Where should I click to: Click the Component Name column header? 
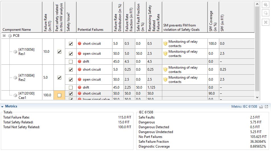17,30
